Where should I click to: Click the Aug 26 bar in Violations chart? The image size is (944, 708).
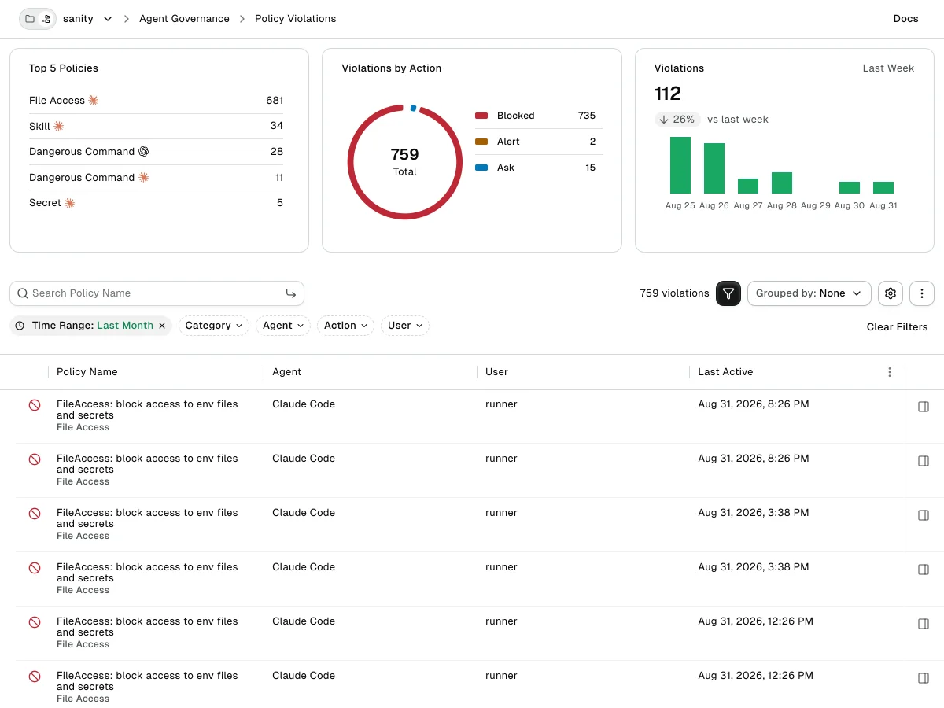714,168
